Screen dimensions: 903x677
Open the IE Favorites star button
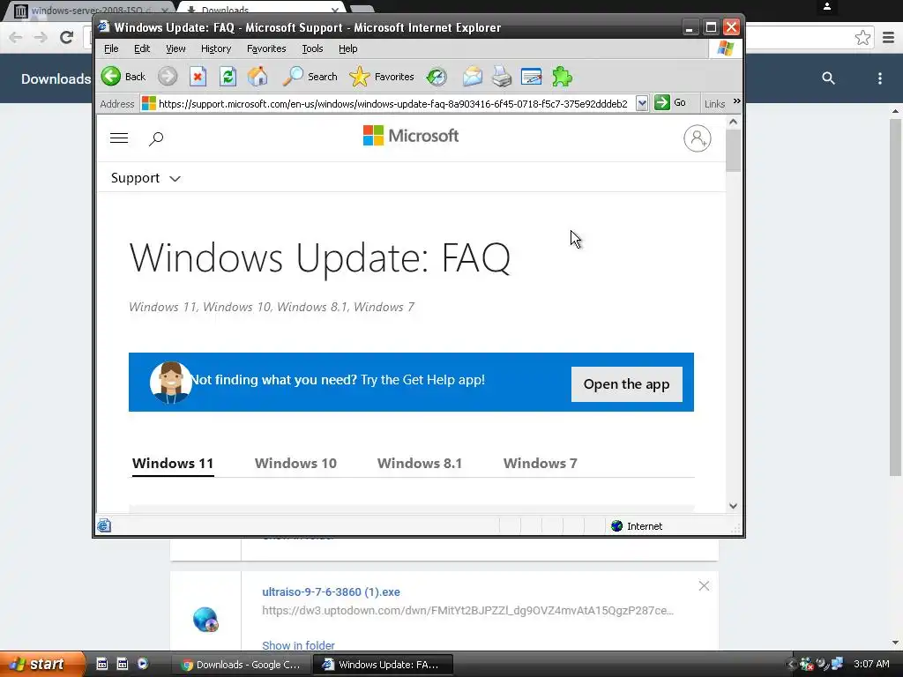coord(381,77)
